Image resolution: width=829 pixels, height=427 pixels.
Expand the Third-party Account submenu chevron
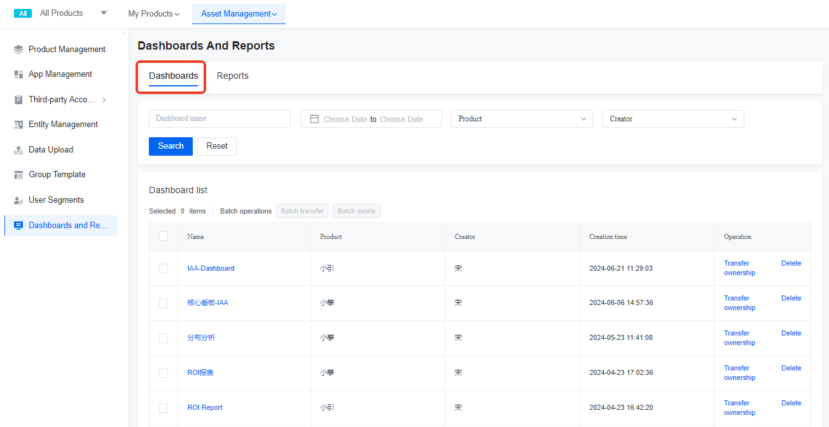(x=104, y=100)
